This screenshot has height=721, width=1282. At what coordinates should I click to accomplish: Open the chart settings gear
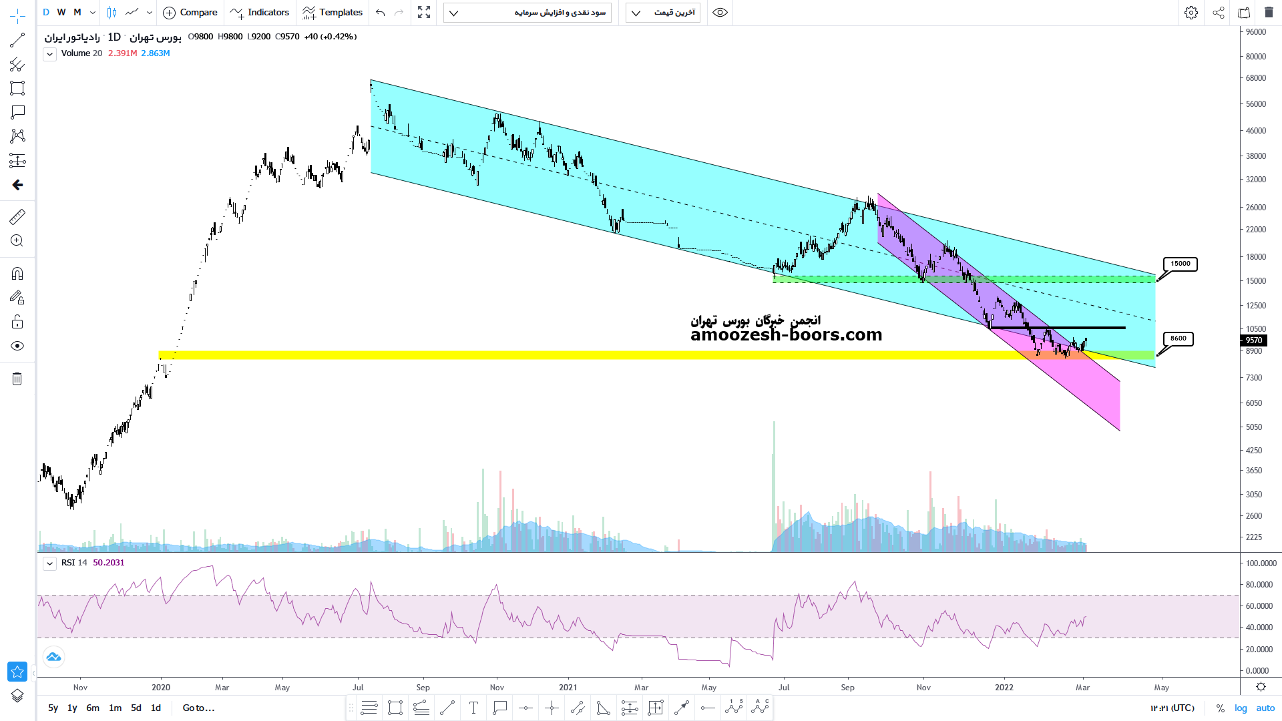[1191, 13]
